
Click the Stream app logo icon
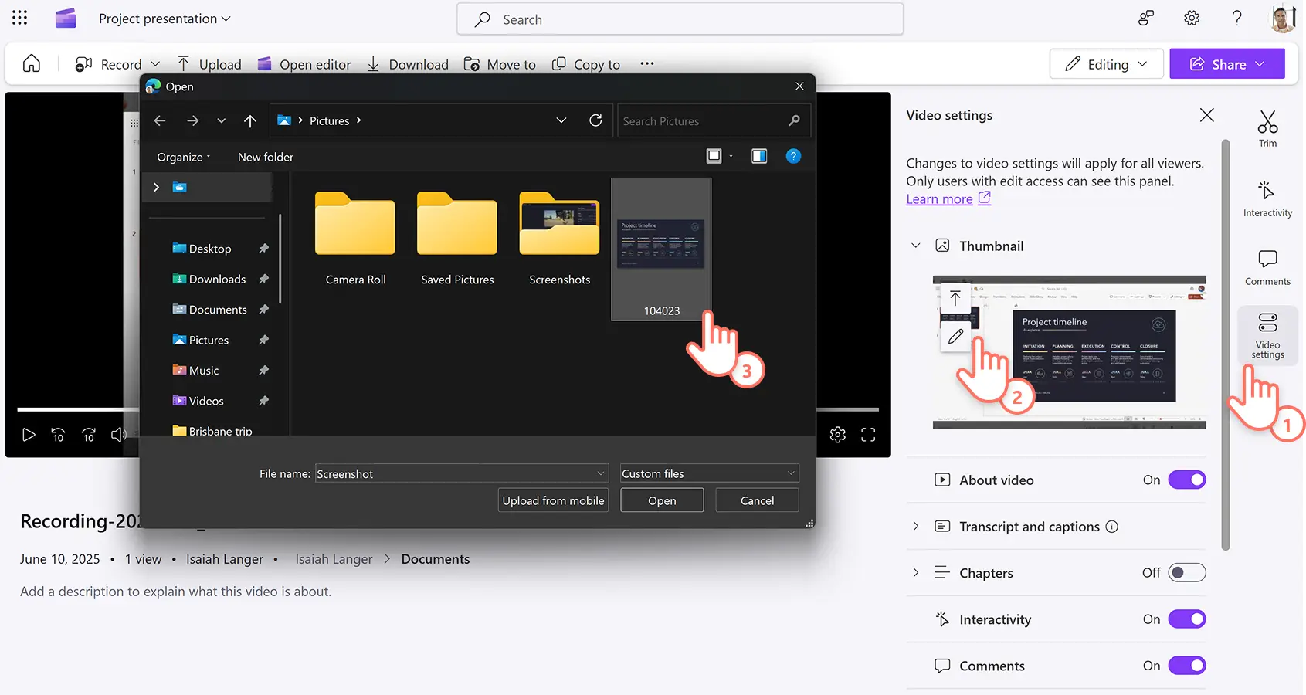66,18
